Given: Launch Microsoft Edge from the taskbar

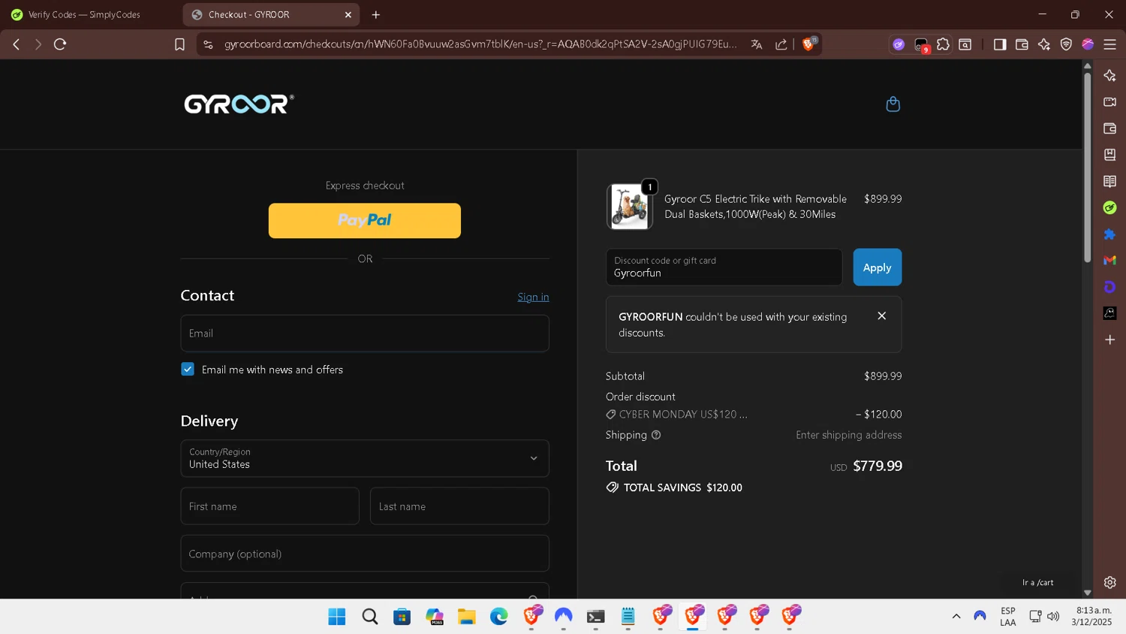Looking at the screenshot, I should click(x=499, y=617).
